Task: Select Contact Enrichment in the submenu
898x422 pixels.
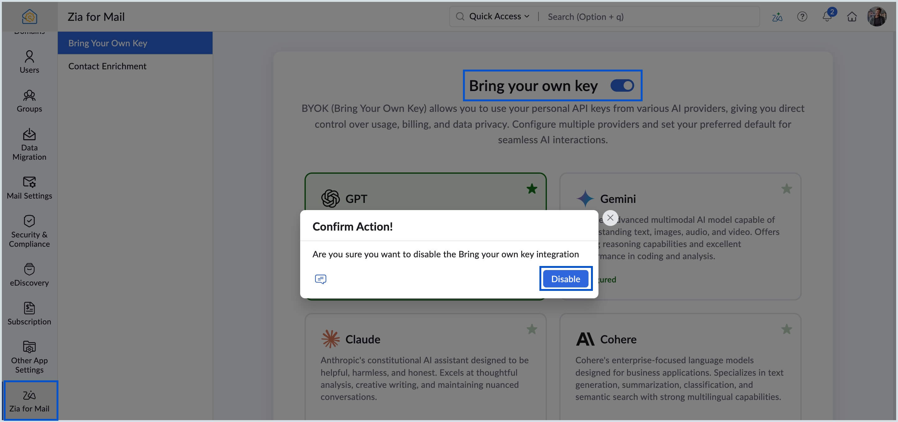Action: click(x=107, y=66)
